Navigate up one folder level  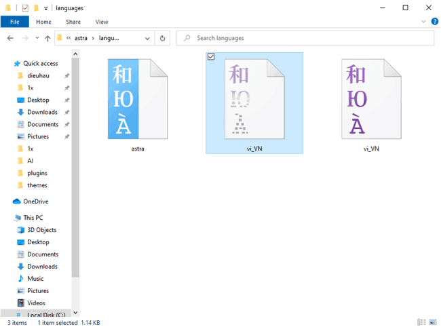click(47, 39)
